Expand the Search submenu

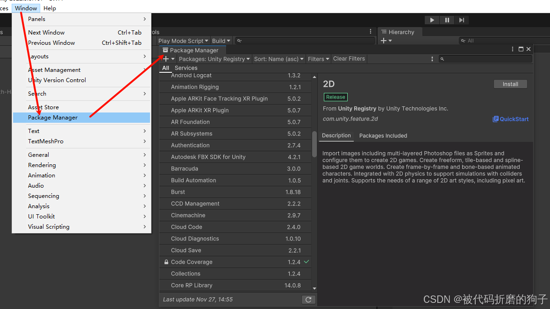[81, 94]
